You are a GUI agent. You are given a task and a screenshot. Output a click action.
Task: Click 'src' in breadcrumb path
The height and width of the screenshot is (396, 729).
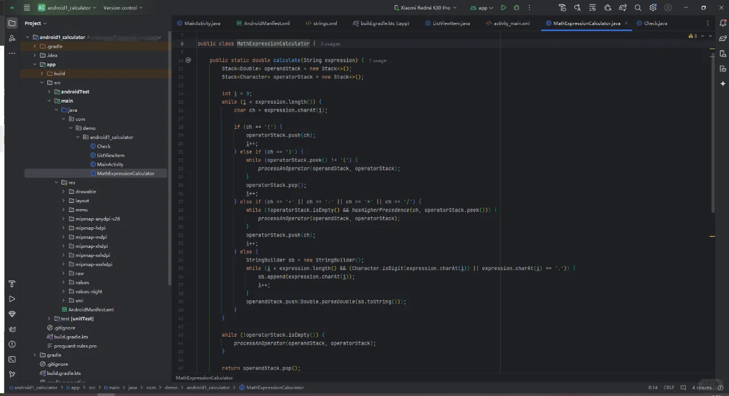[x=92, y=387]
